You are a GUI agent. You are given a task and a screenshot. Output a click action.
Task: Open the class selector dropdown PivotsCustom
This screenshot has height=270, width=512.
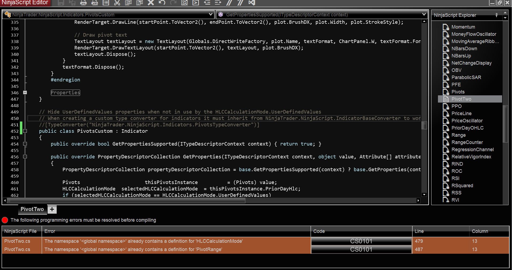pos(109,14)
